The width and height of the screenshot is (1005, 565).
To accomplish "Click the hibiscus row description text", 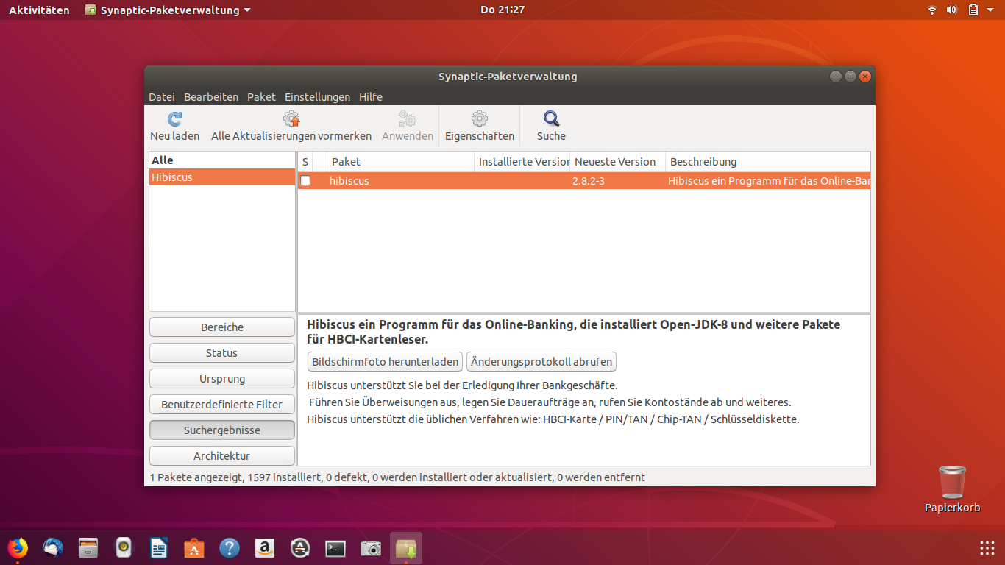I will pyautogui.click(x=769, y=180).
